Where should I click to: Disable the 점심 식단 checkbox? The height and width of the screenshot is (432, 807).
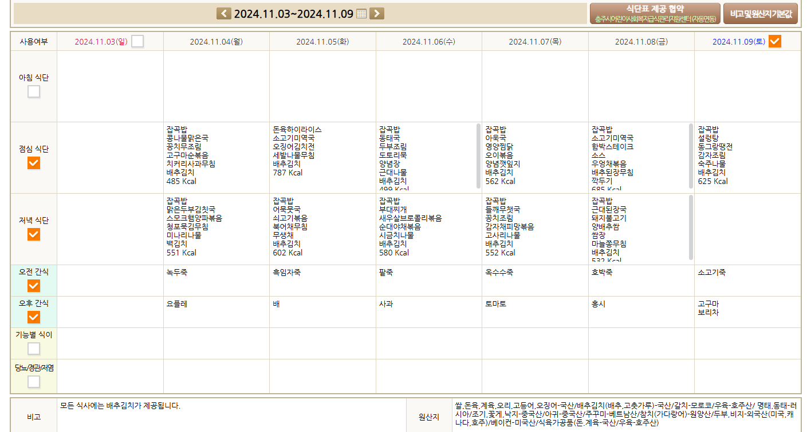click(x=34, y=163)
